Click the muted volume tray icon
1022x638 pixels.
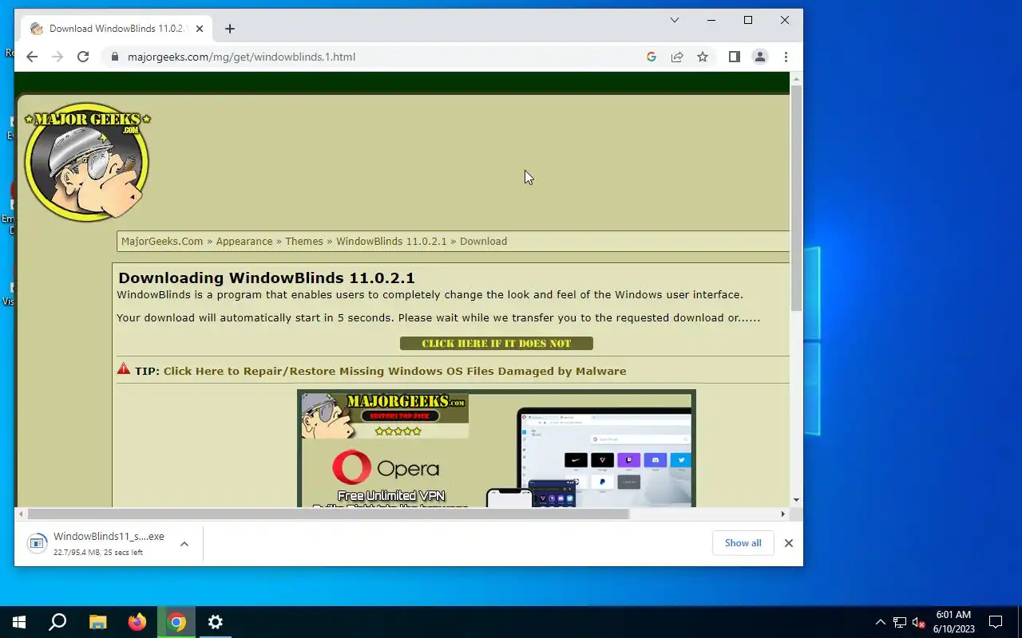919,623
